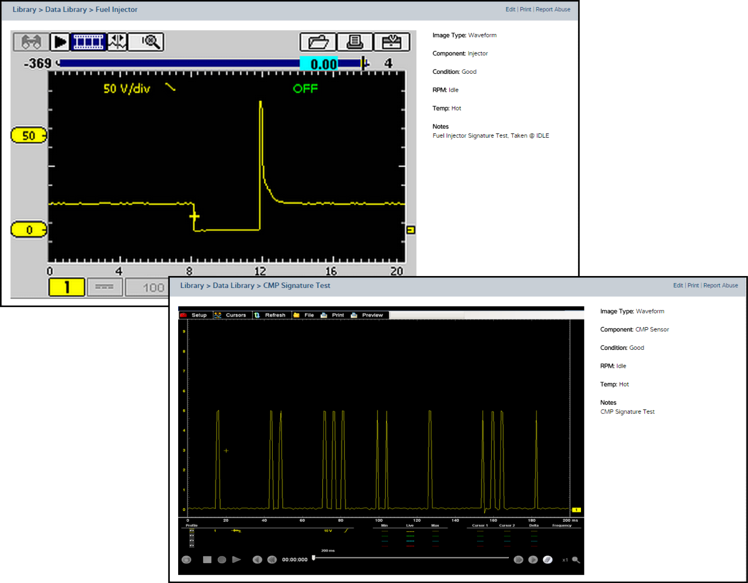Click the printer icon in scope toolbar

click(355, 42)
